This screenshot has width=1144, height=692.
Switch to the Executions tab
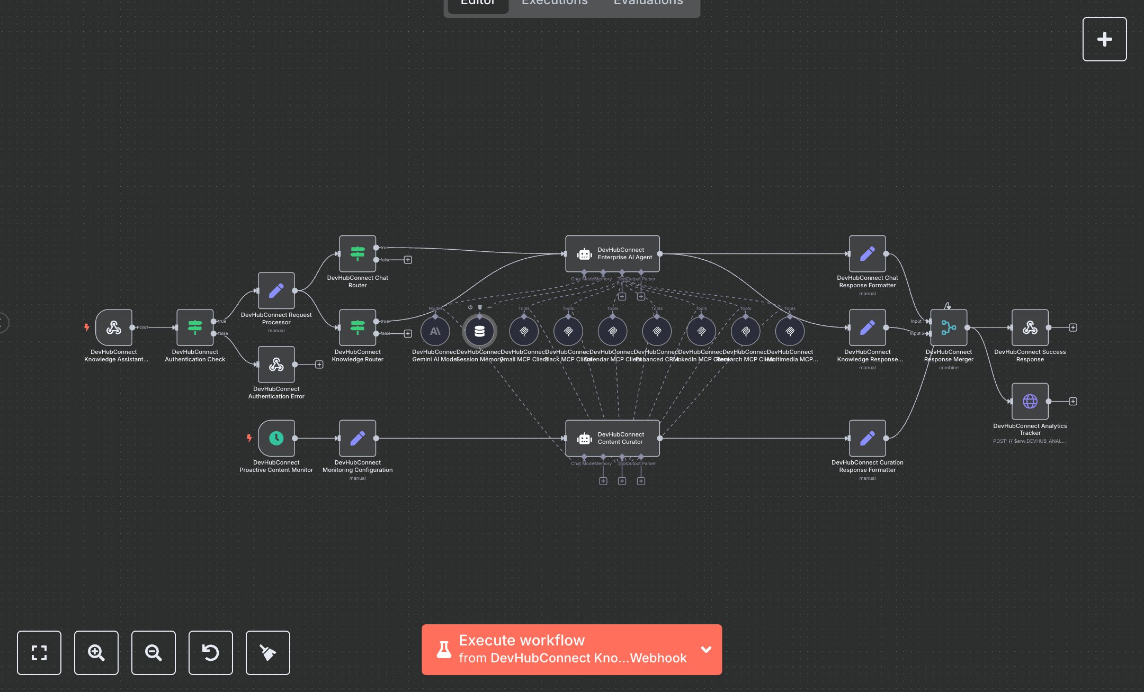click(554, 3)
